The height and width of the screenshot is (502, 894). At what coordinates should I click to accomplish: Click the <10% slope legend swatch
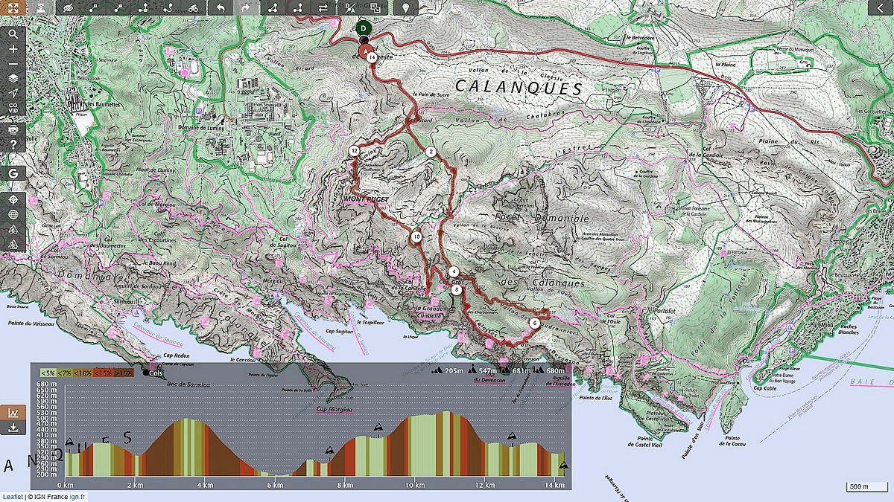(x=84, y=373)
